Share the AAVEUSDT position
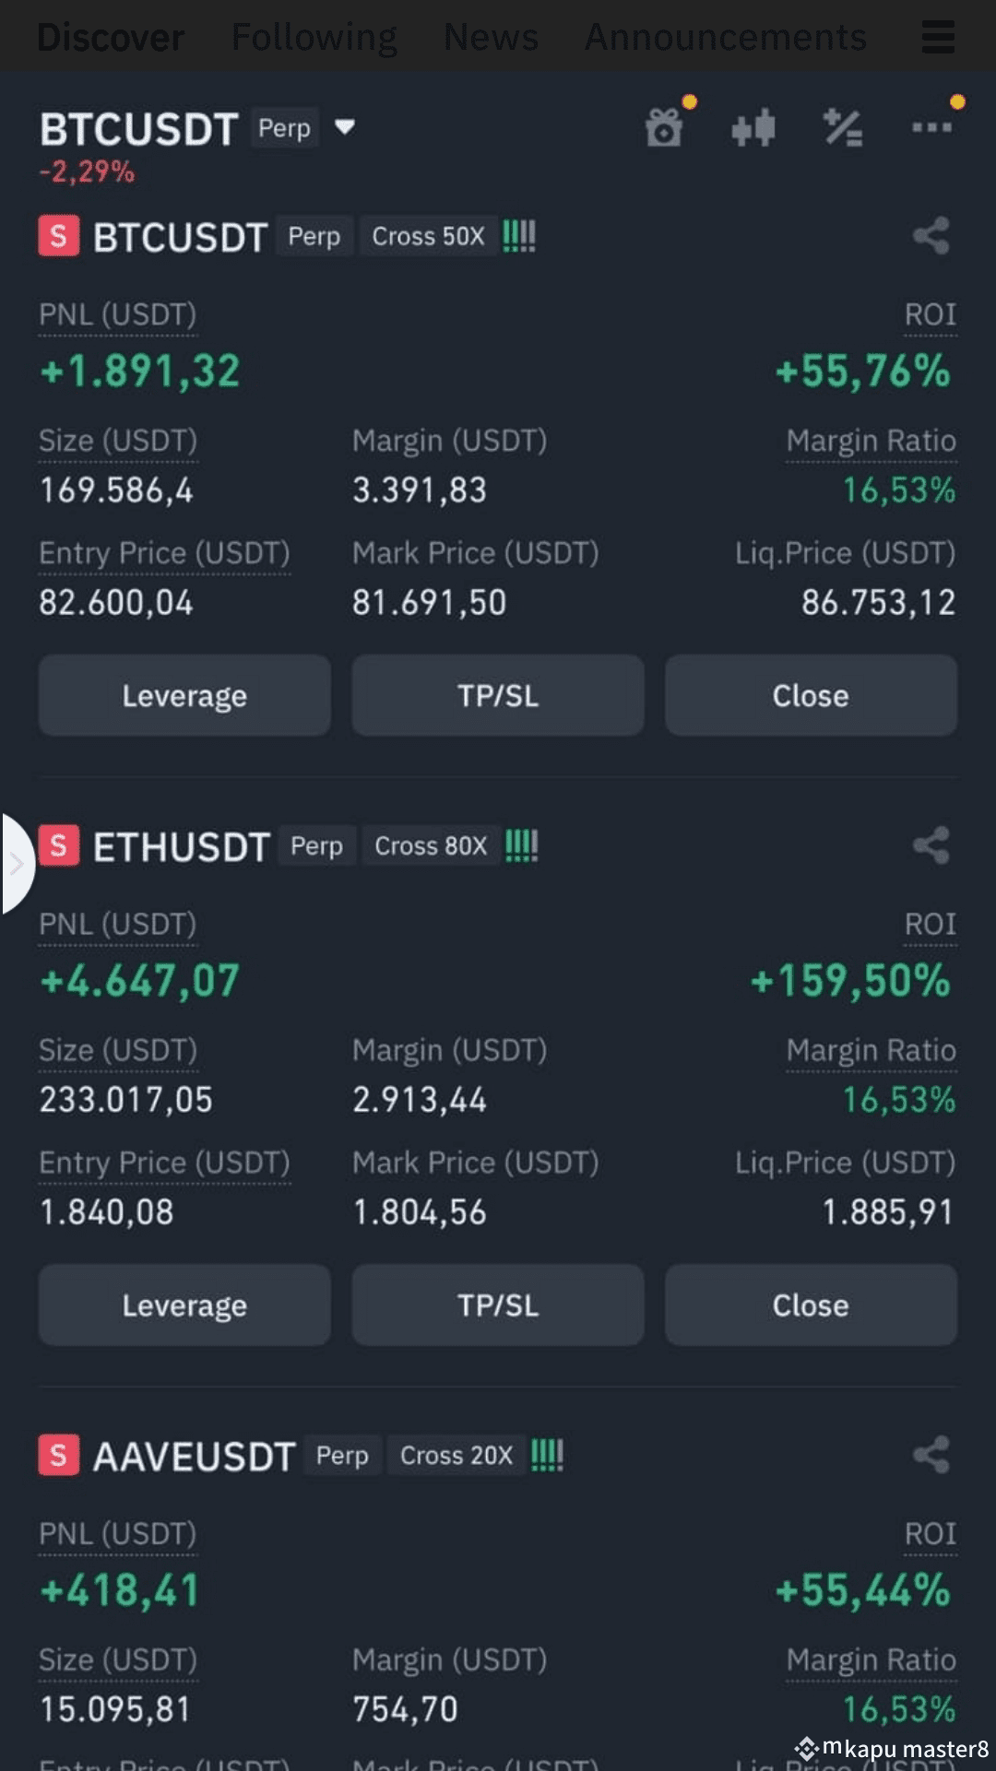The image size is (996, 1771). pos(931,1455)
